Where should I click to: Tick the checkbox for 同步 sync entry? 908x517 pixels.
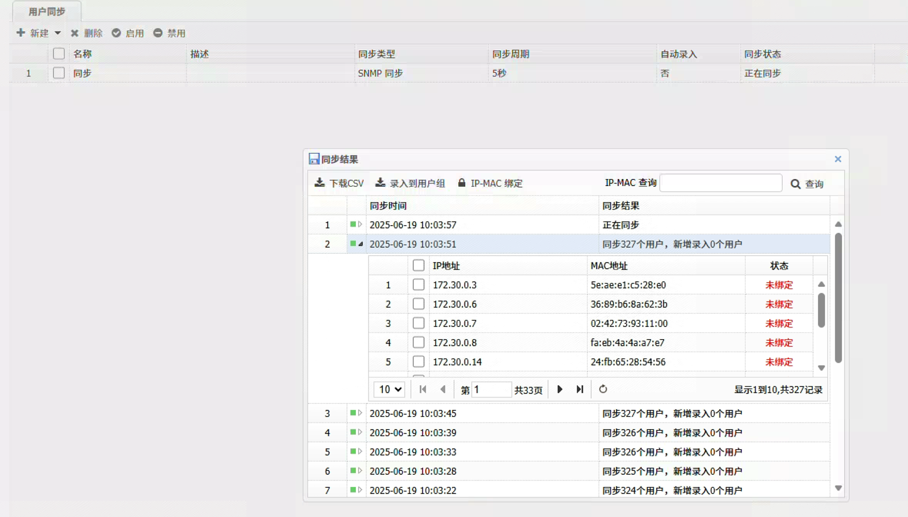click(x=59, y=73)
